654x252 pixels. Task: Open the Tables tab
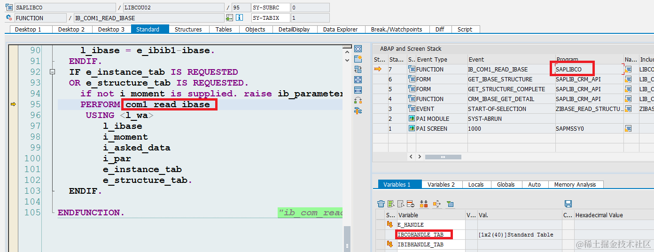pos(224,29)
